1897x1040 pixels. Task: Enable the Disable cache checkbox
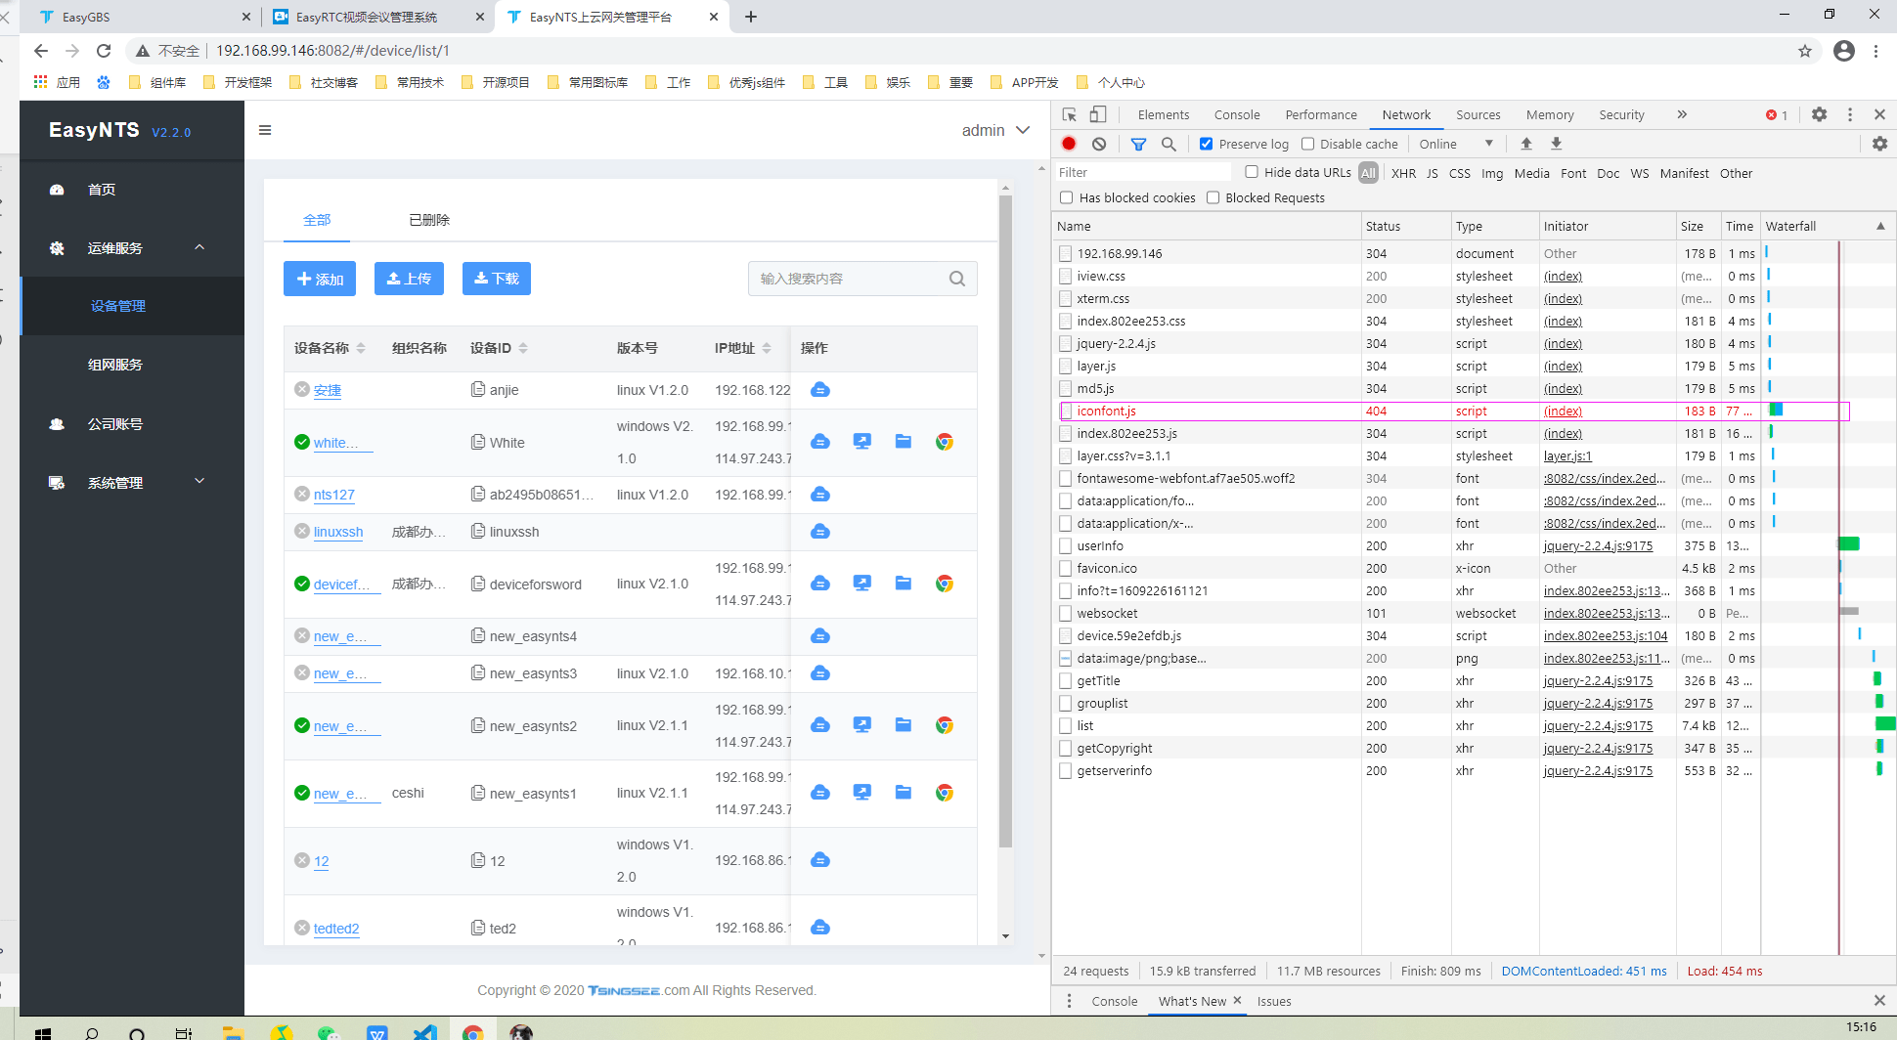tap(1307, 144)
